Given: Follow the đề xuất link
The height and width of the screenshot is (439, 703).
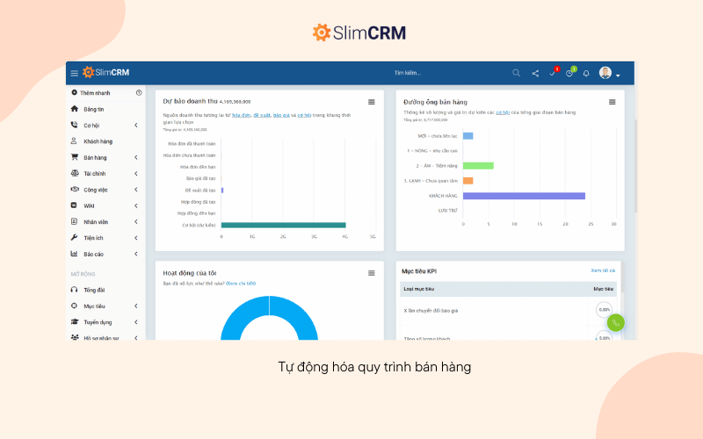Looking at the screenshot, I should tap(262, 115).
